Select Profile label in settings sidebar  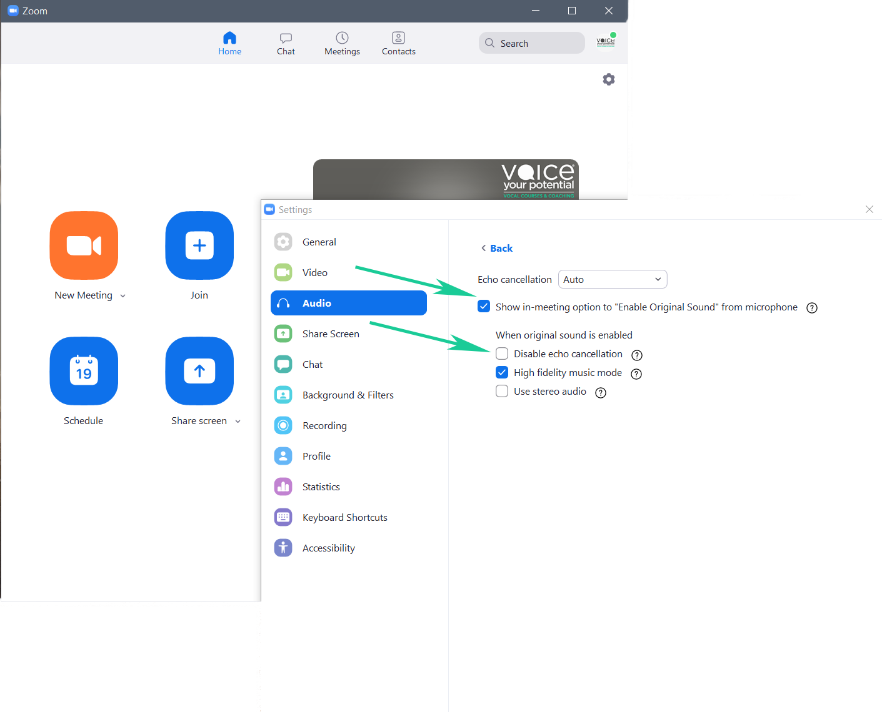tap(317, 456)
